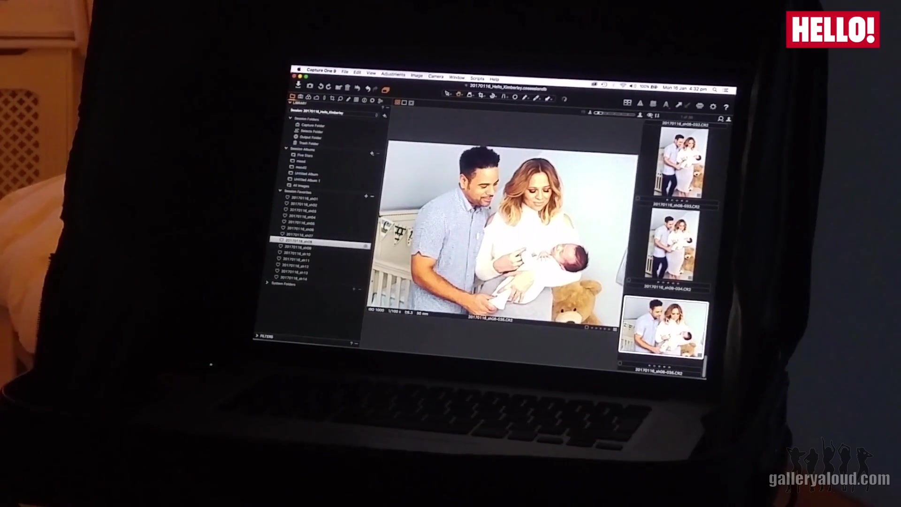Select the circular spot removal cursor tool
The image size is (901, 507).
coord(515,97)
